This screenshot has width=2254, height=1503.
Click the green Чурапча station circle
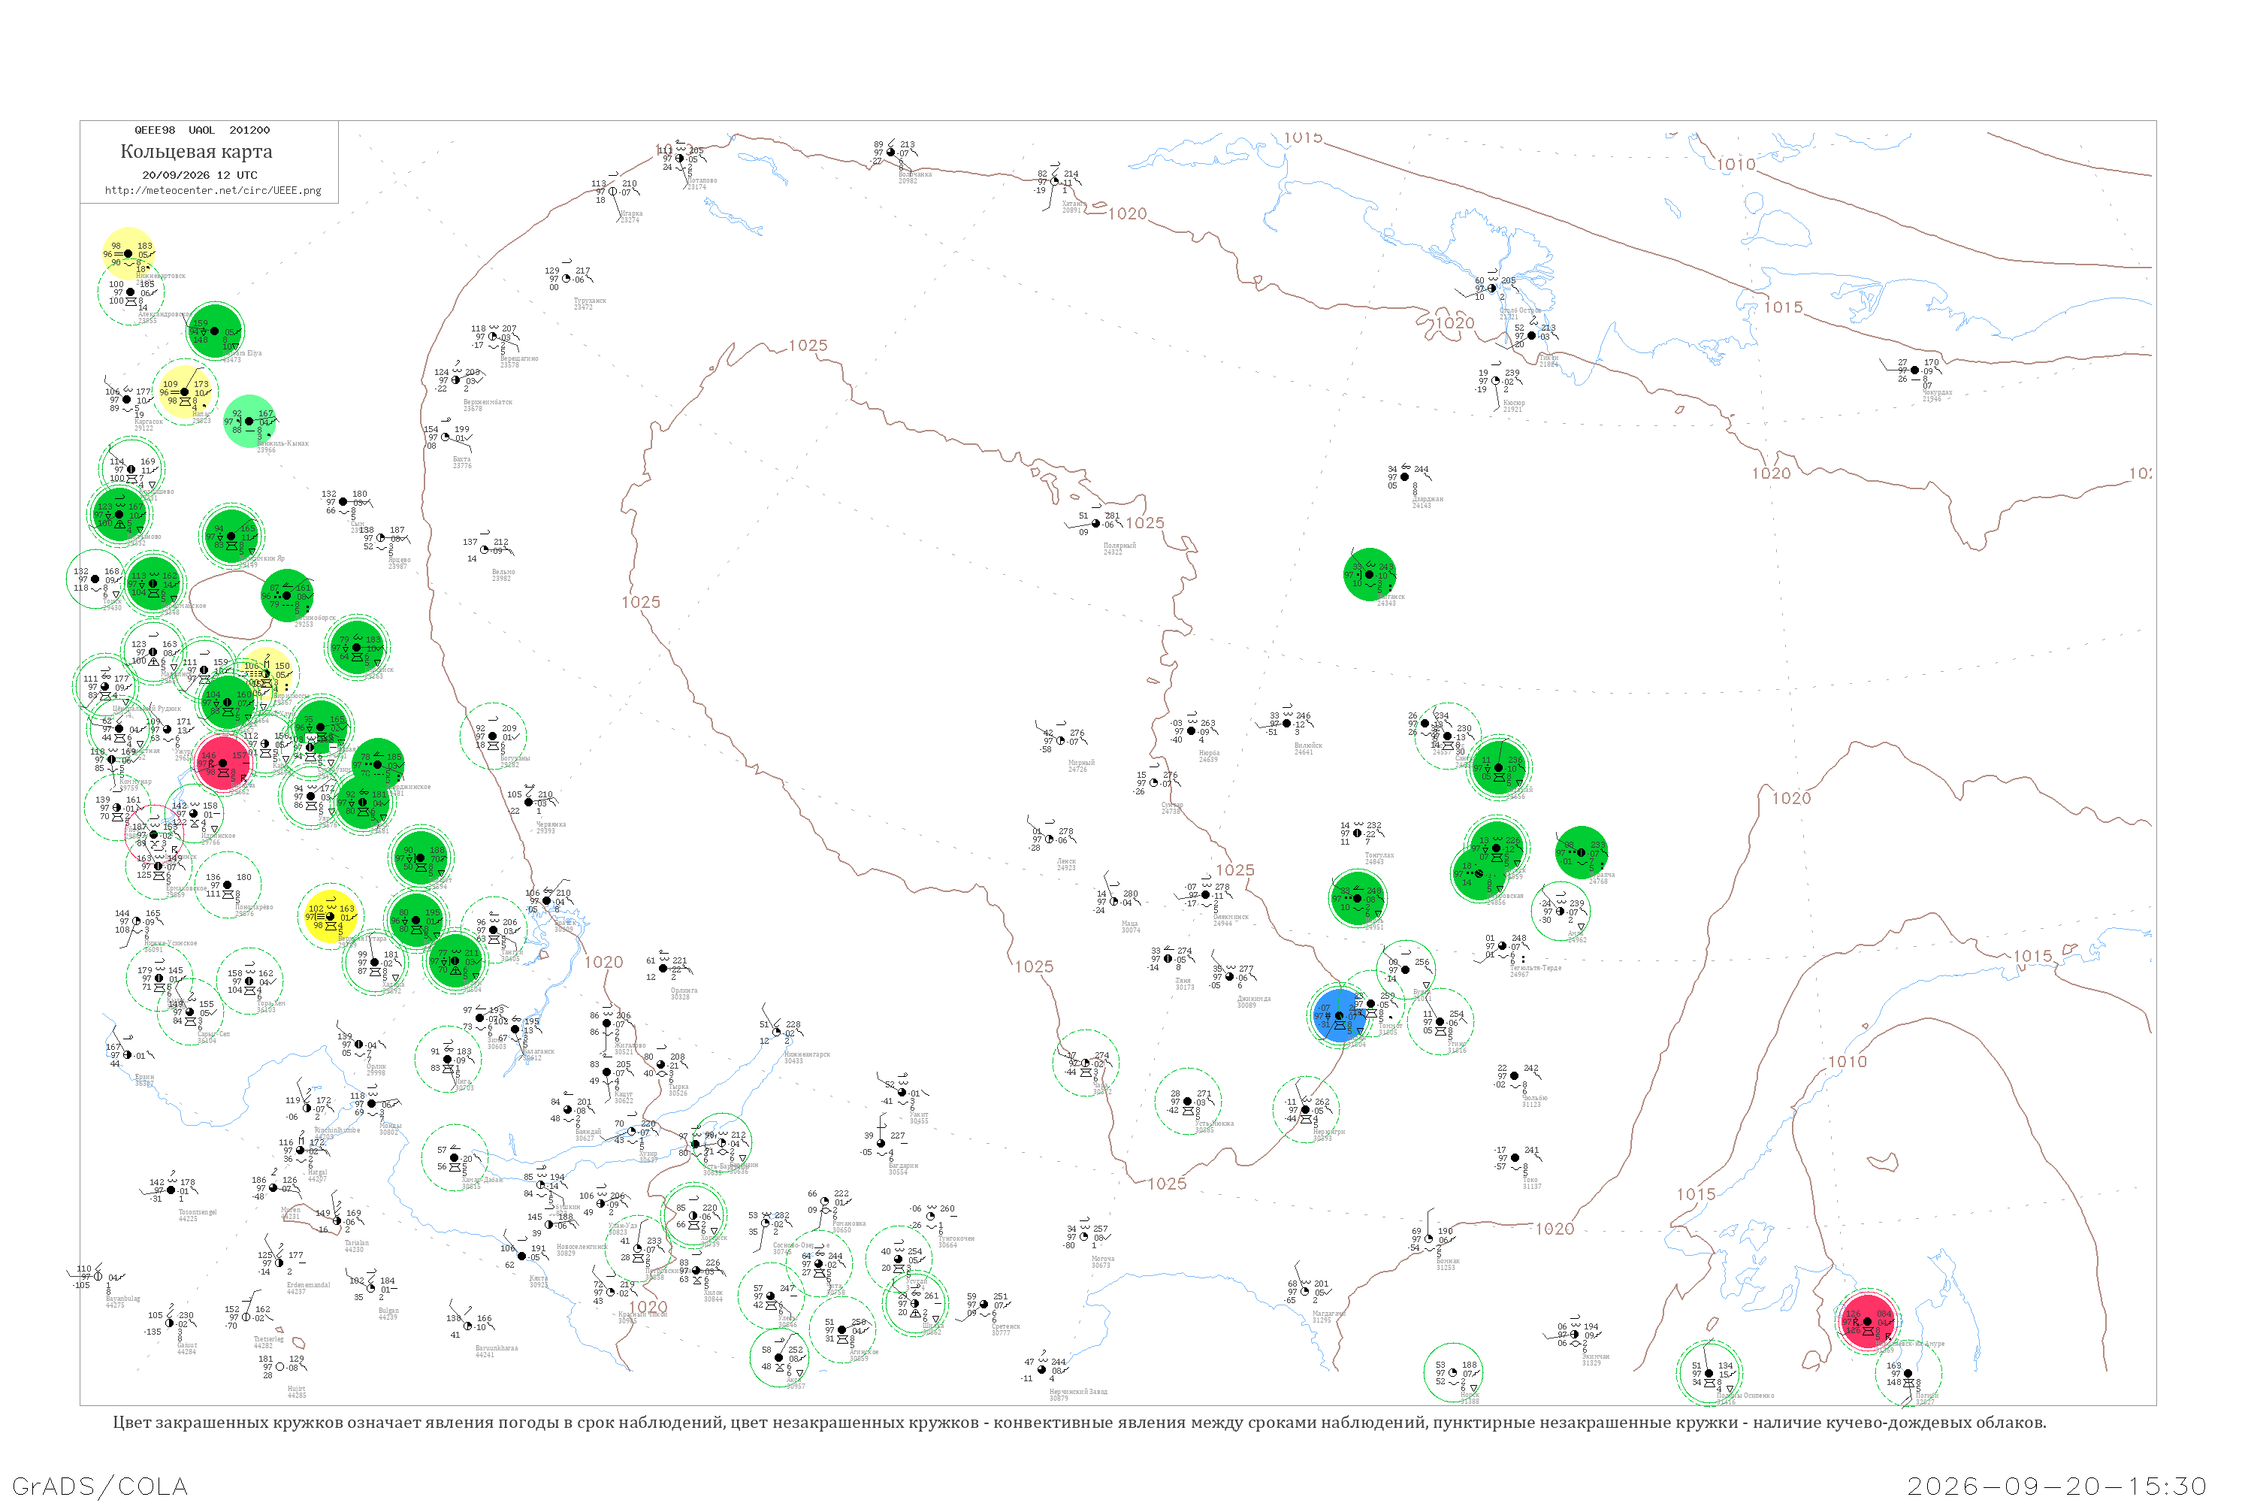[1582, 852]
